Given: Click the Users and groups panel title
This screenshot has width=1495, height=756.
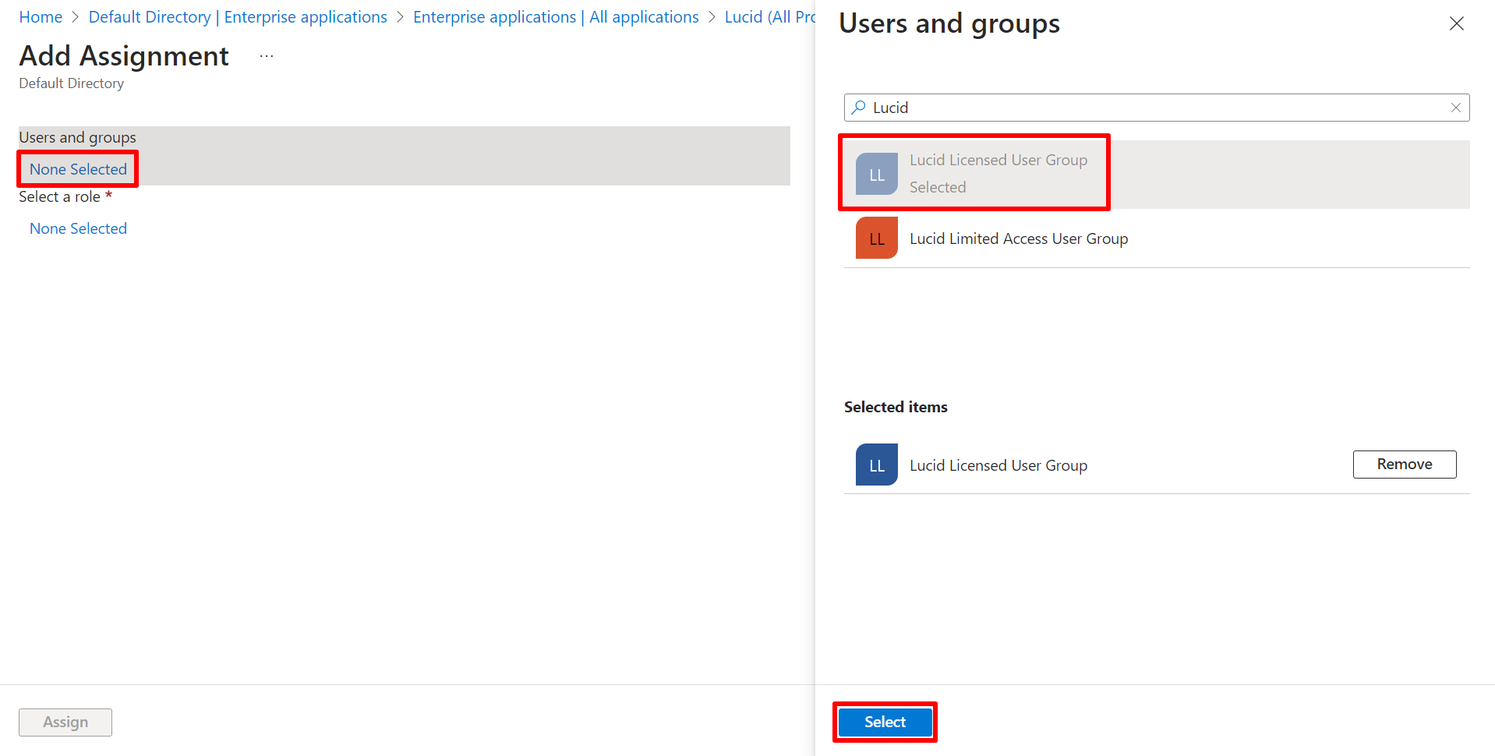Looking at the screenshot, I should [949, 24].
